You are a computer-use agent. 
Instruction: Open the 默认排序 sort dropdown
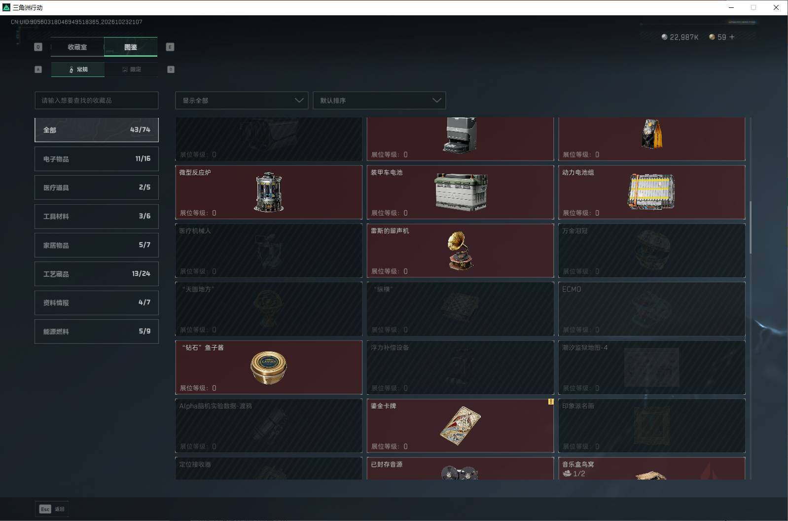[379, 101]
